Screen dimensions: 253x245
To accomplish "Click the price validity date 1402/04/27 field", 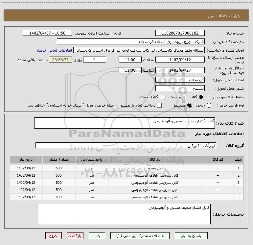I will [x=180, y=70].
